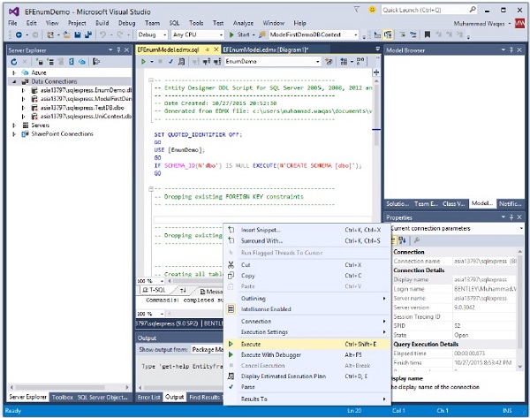
Task: Click the Cut scissors icon in context menu
Action: (x=232, y=264)
